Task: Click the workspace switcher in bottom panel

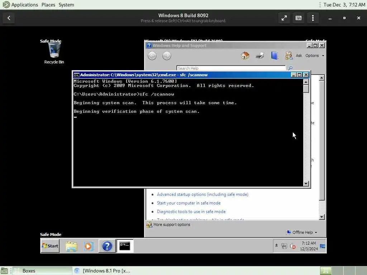Action: pos(343,271)
